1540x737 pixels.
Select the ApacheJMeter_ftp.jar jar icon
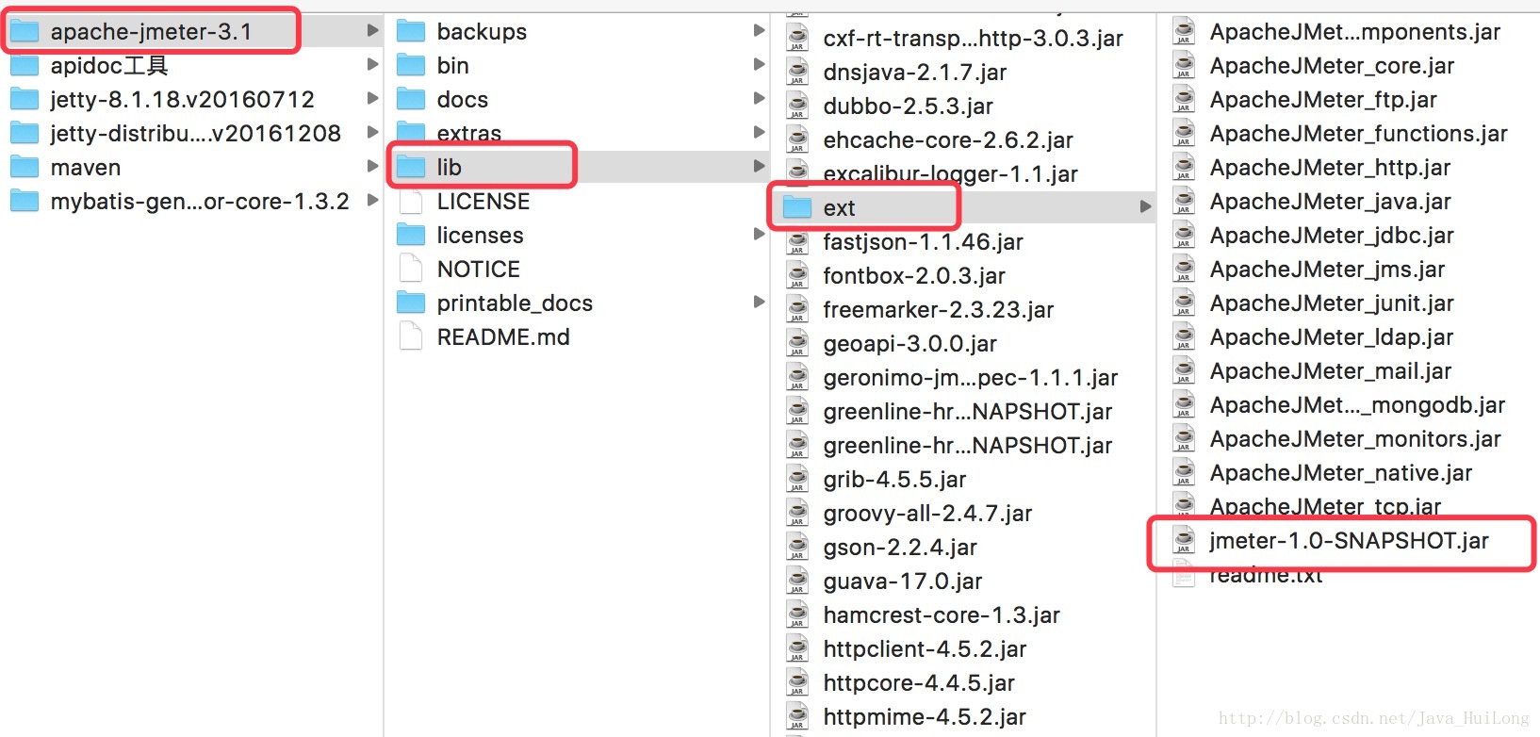1184,99
